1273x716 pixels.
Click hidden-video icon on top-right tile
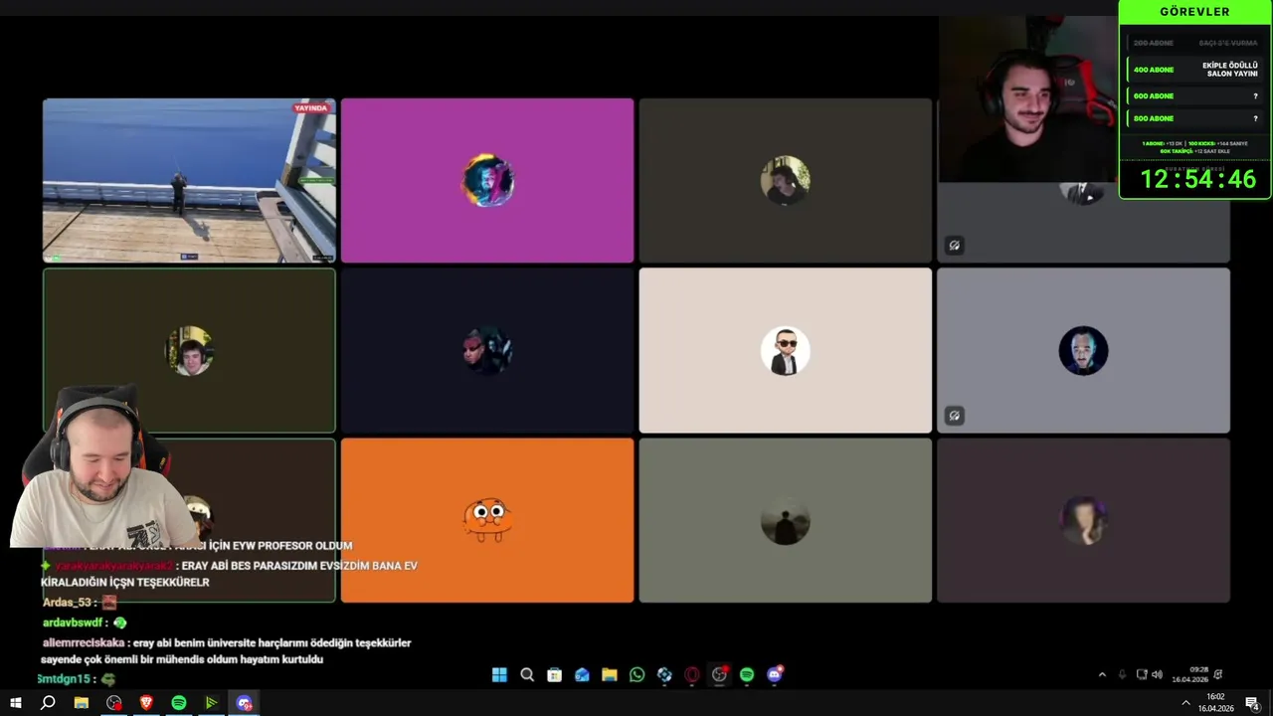954,245
